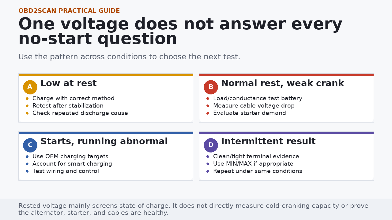Click the orange color bar above card A
This screenshot has height=220, width=392.
click(x=106, y=75)
